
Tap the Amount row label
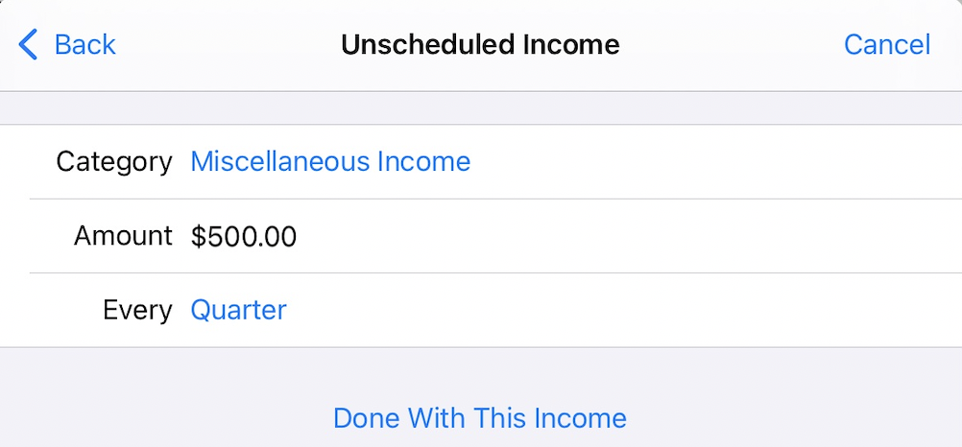point(123,236)
